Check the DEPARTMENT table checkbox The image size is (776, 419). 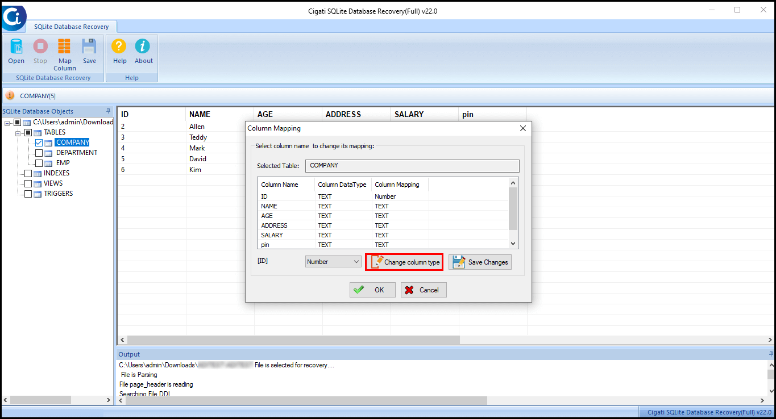pyautogui.click(x=39, y=153)
